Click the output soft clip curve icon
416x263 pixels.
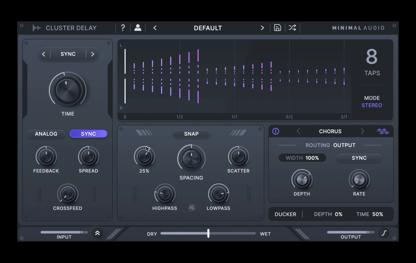384,233
